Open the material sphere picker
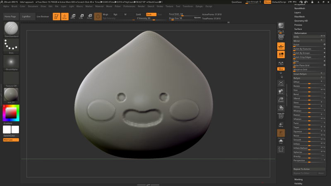This screenshot has width=331, height=186. [x=11, y=95]
